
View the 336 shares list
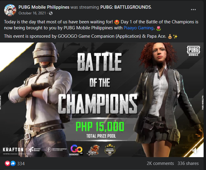point(188,163)
